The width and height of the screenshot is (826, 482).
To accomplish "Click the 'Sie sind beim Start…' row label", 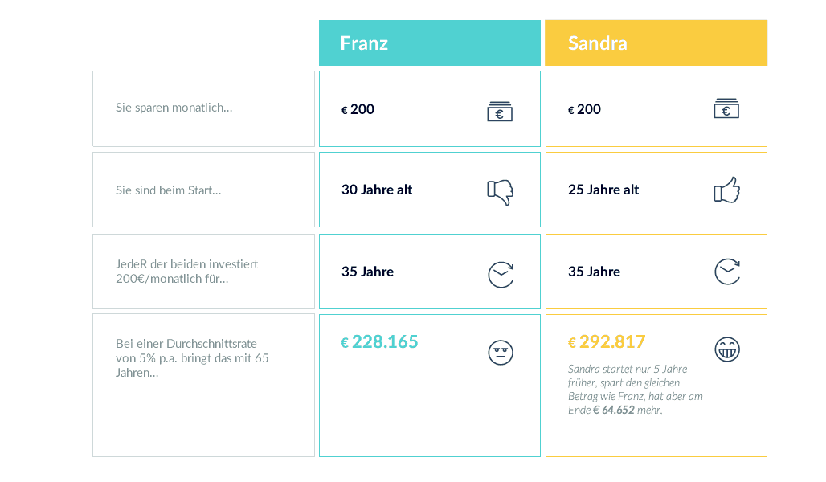I will 169,190.
